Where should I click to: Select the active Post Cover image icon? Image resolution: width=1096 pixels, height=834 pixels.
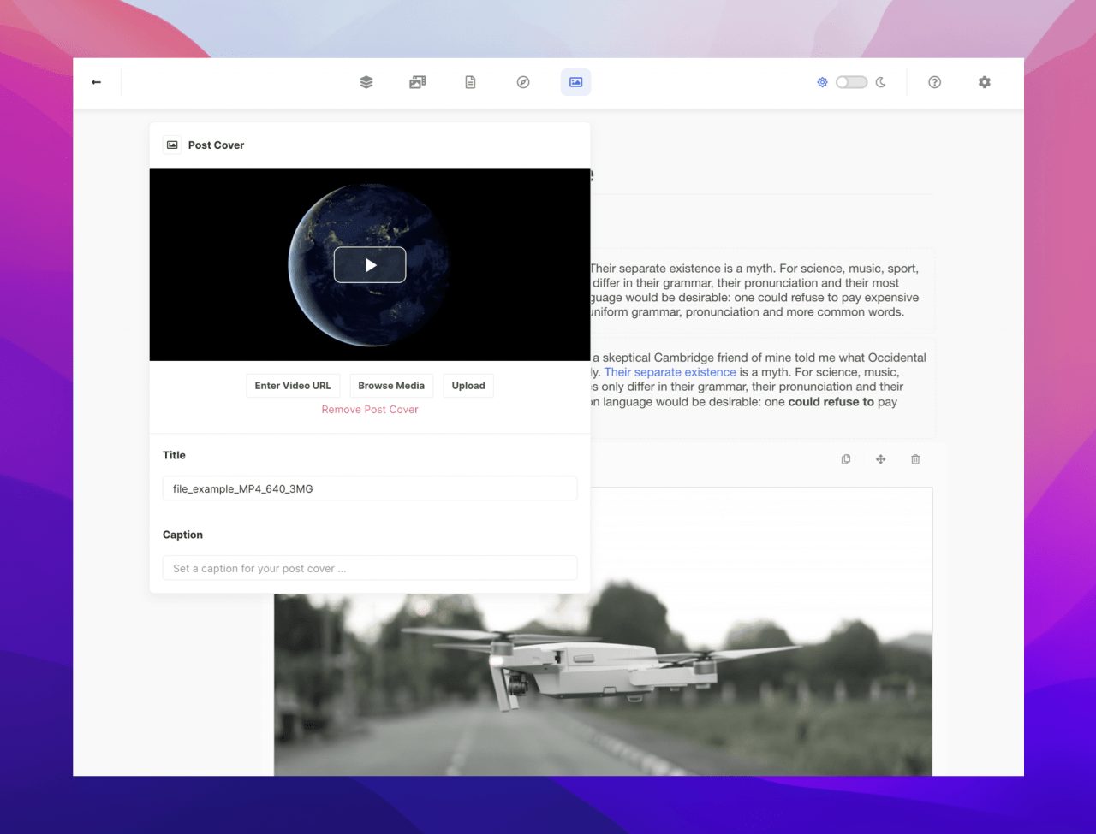coord(575,82)
